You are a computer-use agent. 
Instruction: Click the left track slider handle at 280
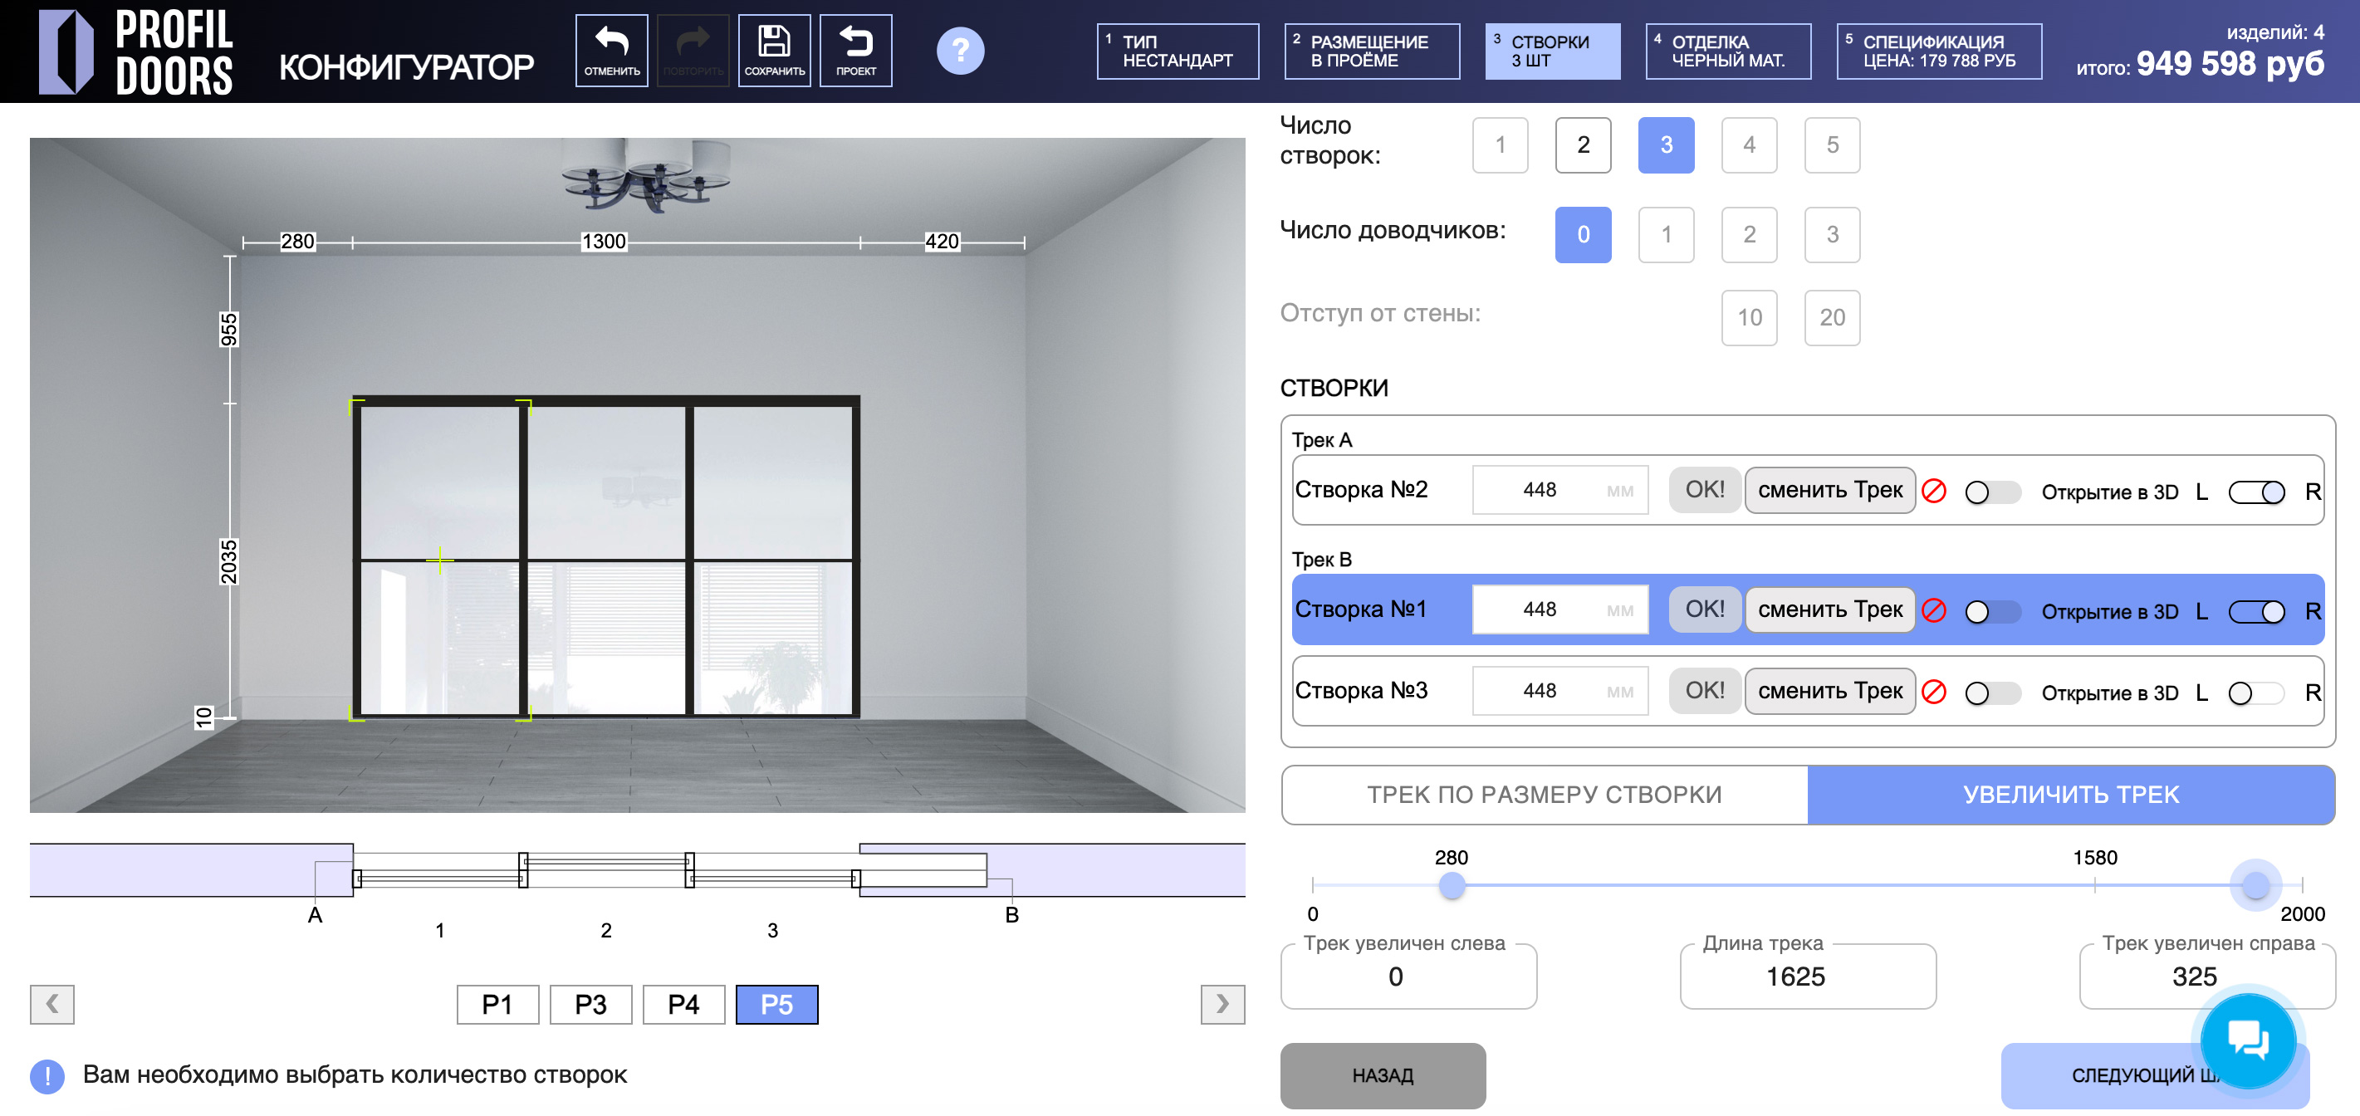pos(1452,885)
